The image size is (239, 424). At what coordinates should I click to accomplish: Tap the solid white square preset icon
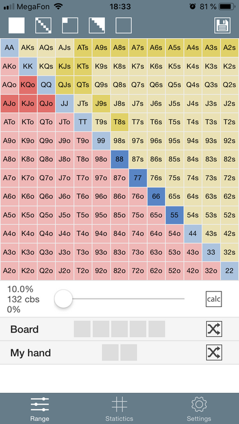click(16, 25)
